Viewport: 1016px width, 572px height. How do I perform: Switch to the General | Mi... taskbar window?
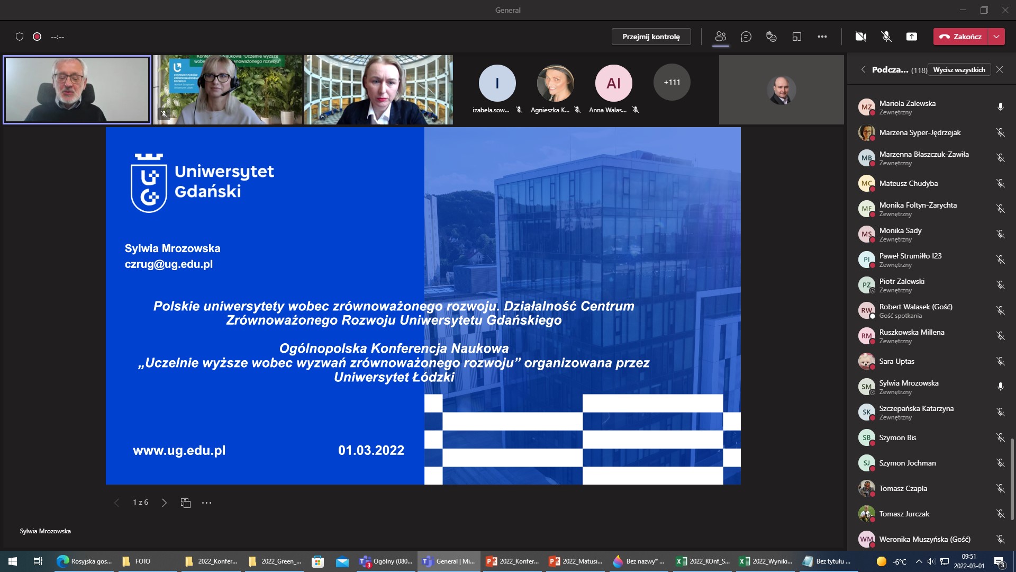click(x=449, y=561)
